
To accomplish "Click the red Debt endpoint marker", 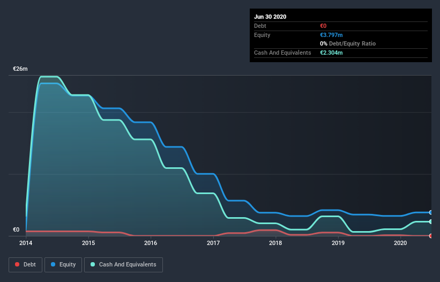I will 431,236.
